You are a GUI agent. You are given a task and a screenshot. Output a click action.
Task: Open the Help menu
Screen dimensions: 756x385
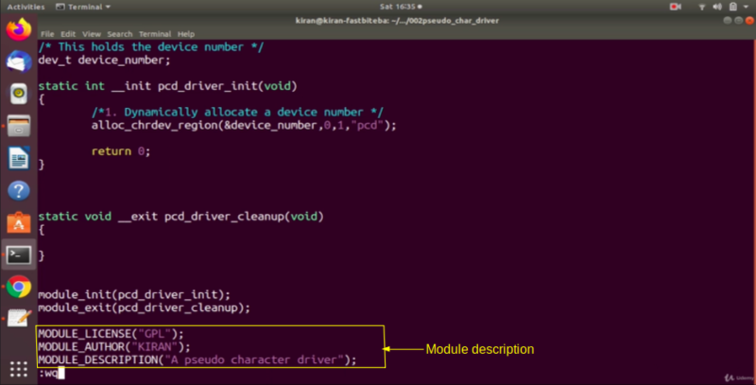click(x=185, y=34)
